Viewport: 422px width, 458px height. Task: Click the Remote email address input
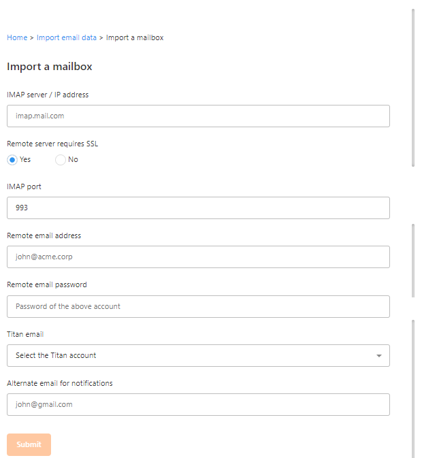[x=198, y=257]
